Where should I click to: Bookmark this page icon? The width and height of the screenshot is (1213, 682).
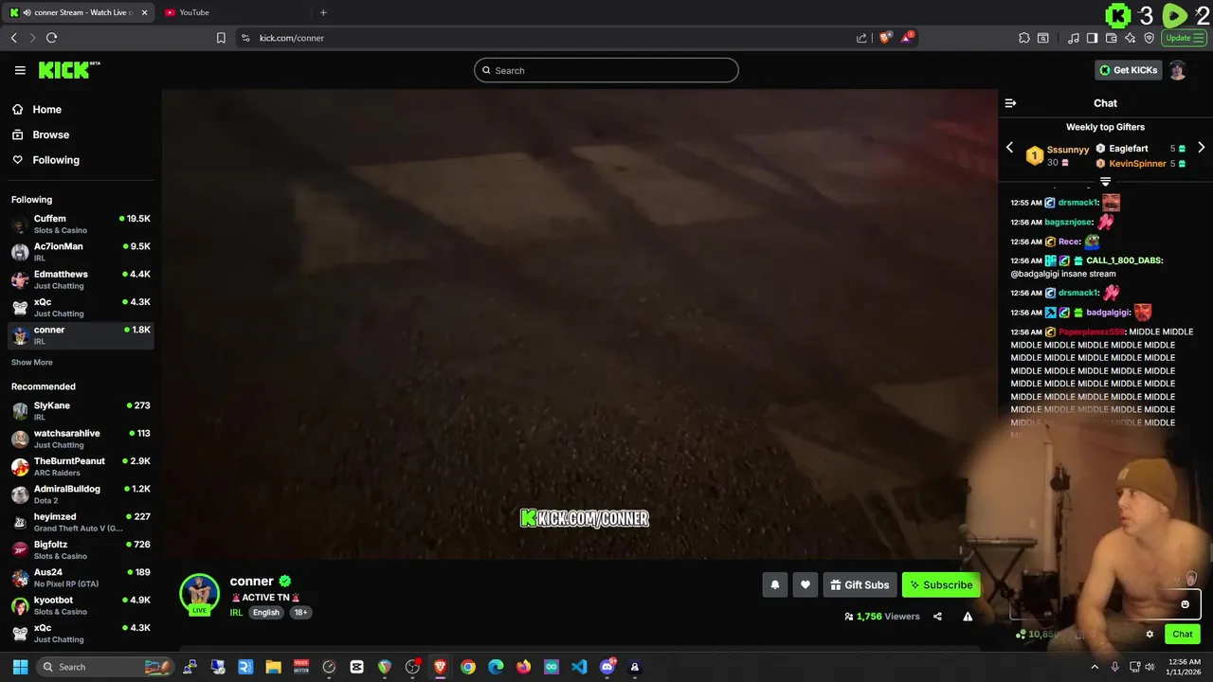221,38
